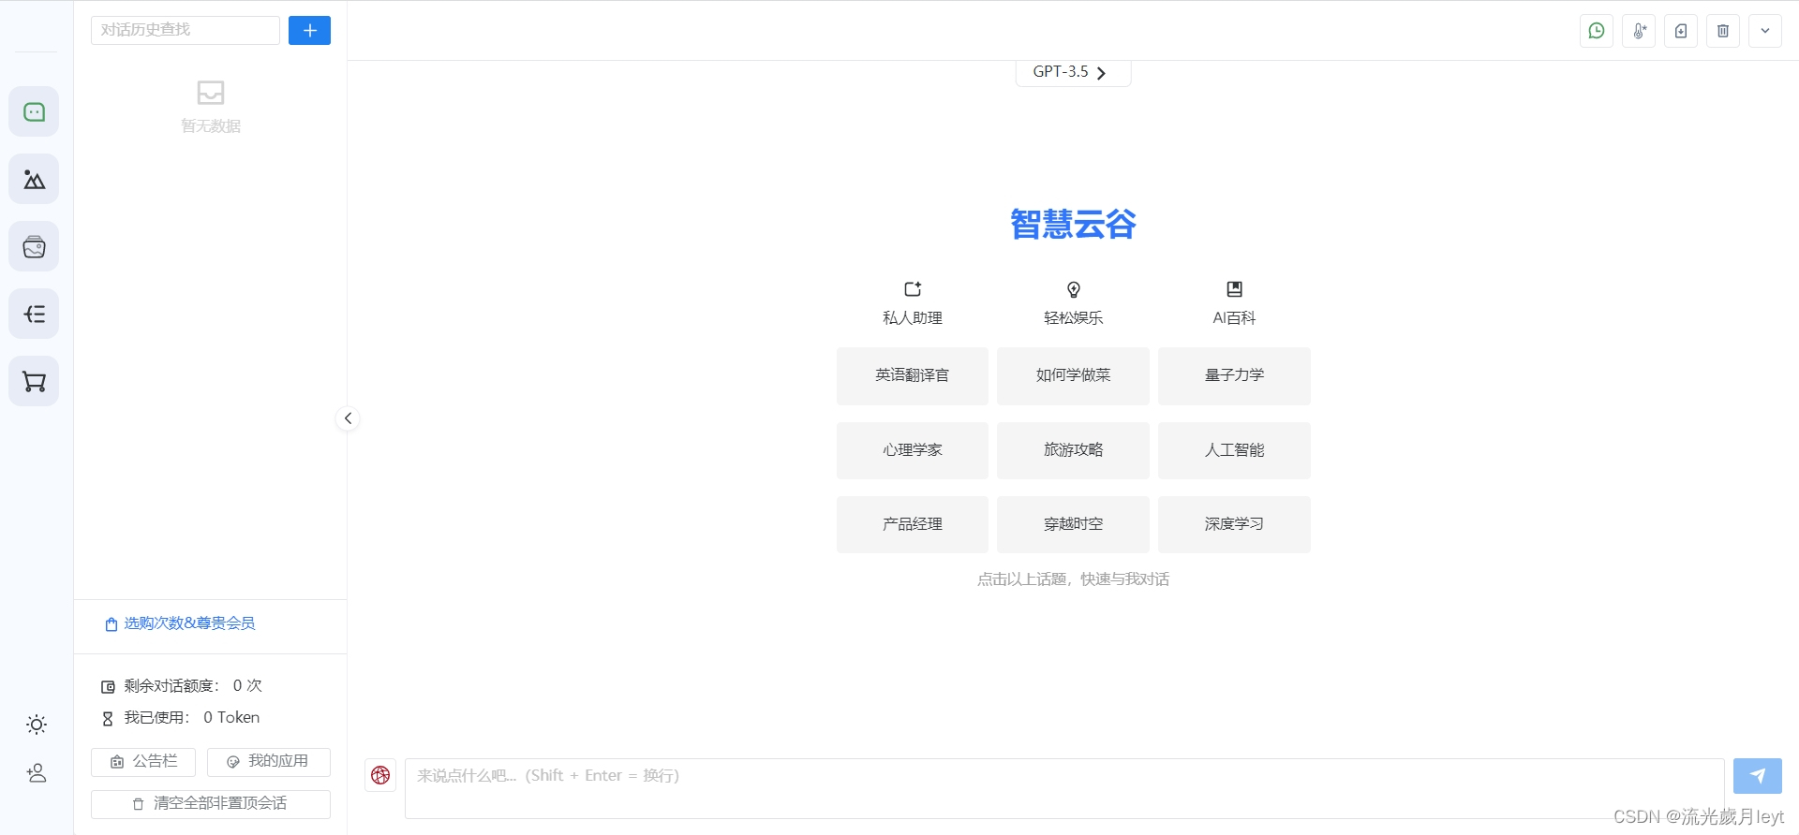The width and height of the screenshot is (1799, 835).
Task: Click the chat history clock icon
Action: tap(1597, 31)
